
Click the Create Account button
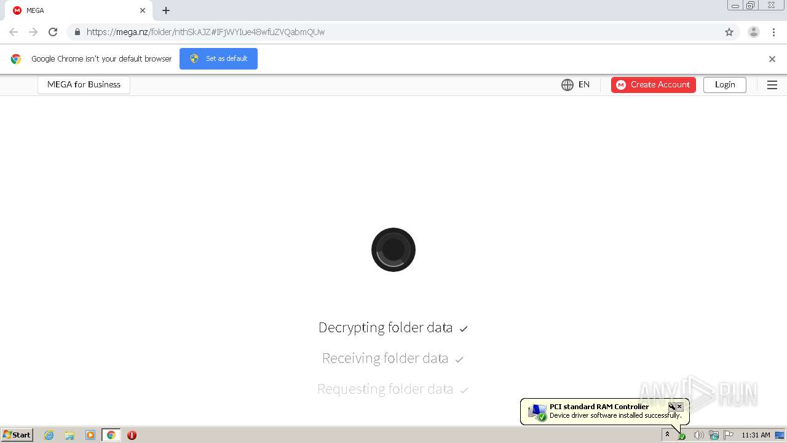(x=654, y=85)
